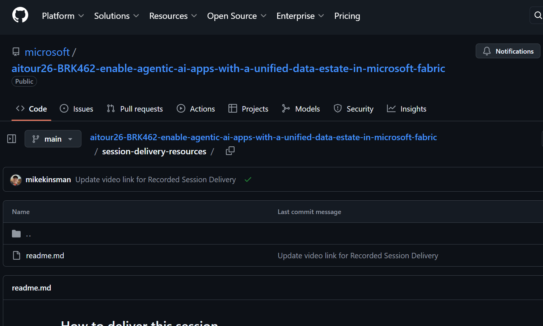Image resolution: width=543 pixels, height=326 pixels.
Task: Open readme.md file in the list
Action: click(x=45, y=256)
